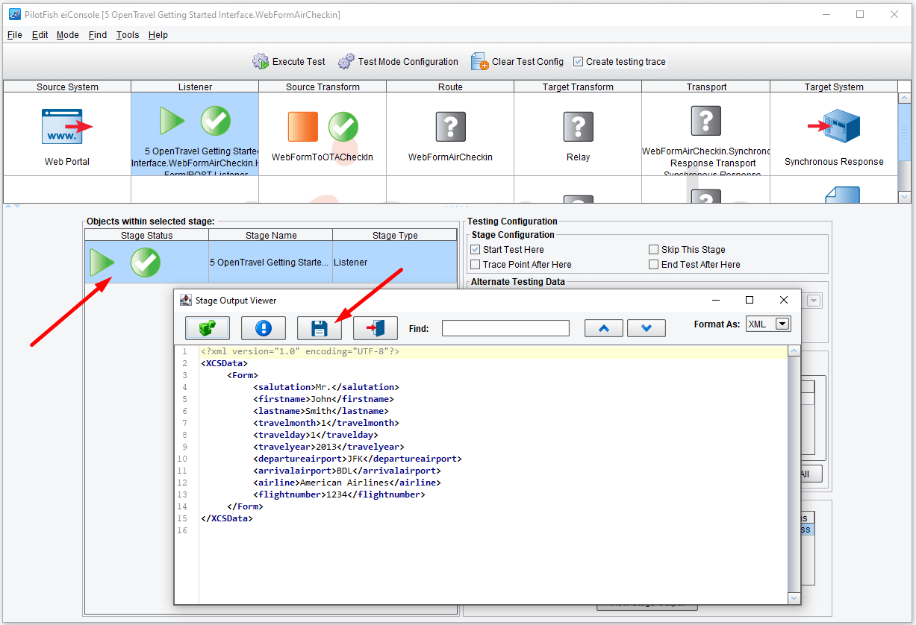Click the Listener stage green checkmark icon
This screenshot has height=625, width=916.
point(216,120)
